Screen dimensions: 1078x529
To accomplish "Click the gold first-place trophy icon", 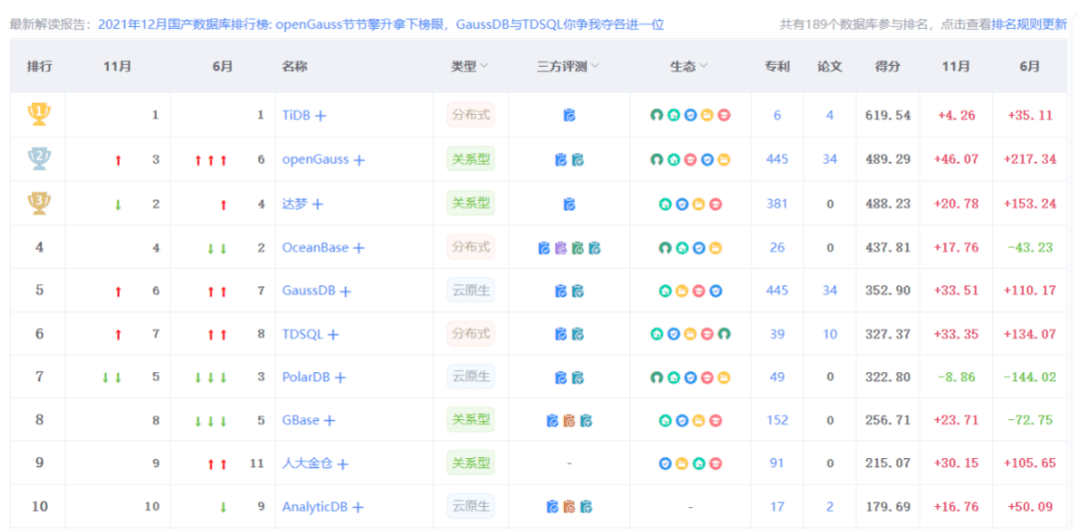I will click(x=39, y=114).
